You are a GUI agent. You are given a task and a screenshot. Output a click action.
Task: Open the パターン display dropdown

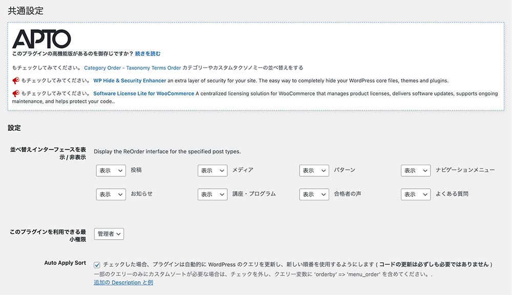pyautogui.click(x=314, y=170)
